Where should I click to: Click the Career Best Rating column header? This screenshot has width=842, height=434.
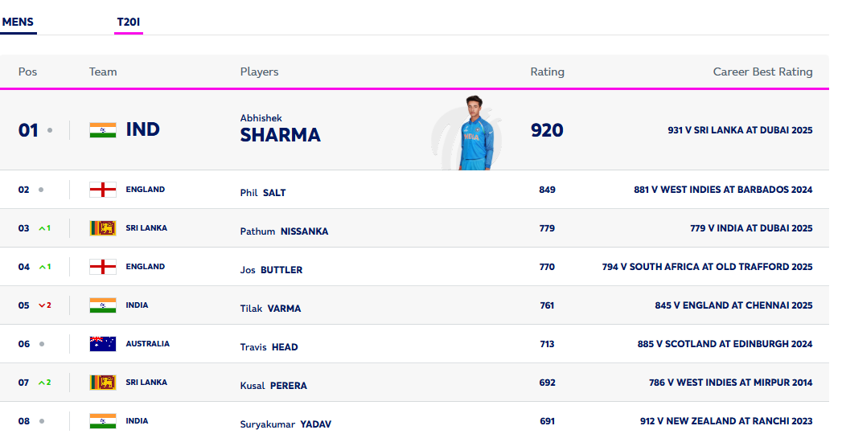point(762,72)
